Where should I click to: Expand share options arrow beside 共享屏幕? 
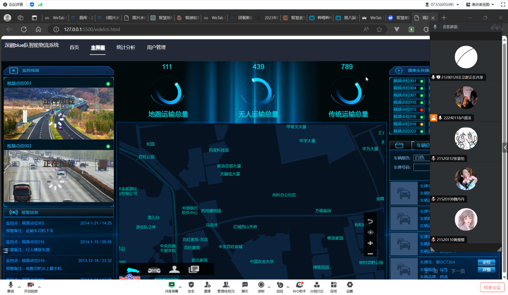[x=180, y=287]
